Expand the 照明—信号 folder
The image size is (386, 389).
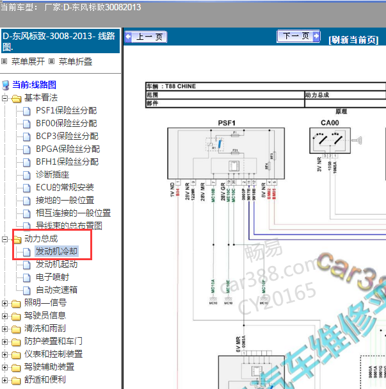click(4, 303)
